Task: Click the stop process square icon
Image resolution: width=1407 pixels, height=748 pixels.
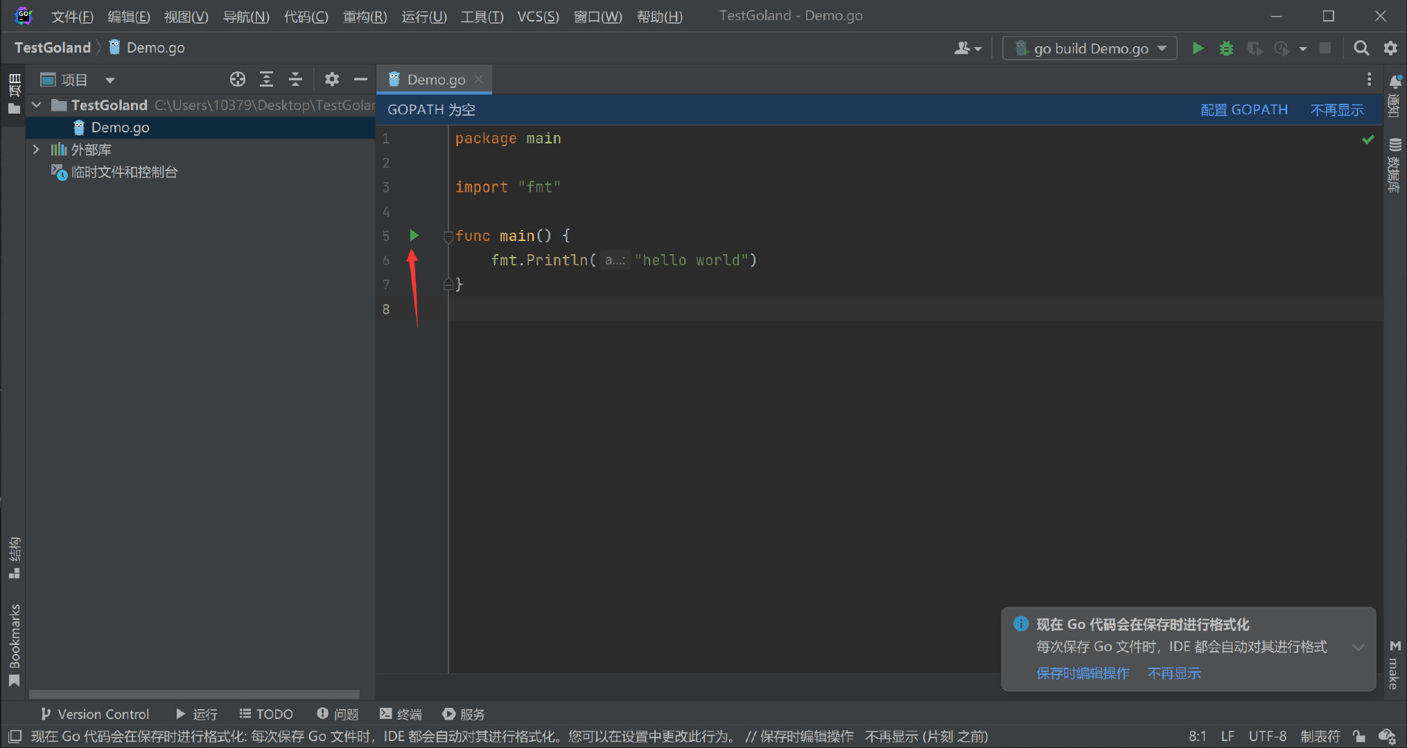Action: [1325, 48]
